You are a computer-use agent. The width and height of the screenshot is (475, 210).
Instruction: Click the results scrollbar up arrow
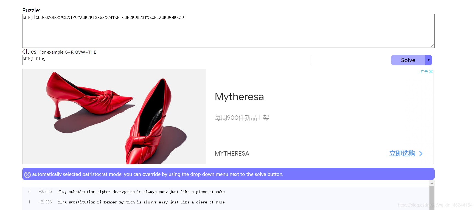click(x=432, y=183)
